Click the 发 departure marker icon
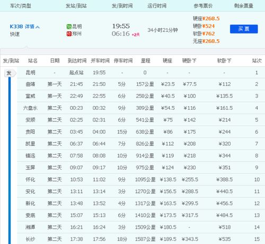Screen dimensions: 265x244 (10, 73)
